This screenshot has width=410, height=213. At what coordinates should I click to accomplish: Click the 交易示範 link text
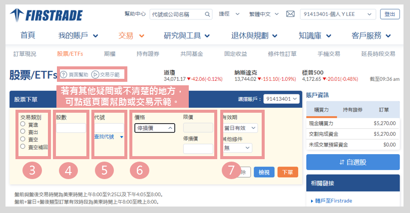coord(109,75)
